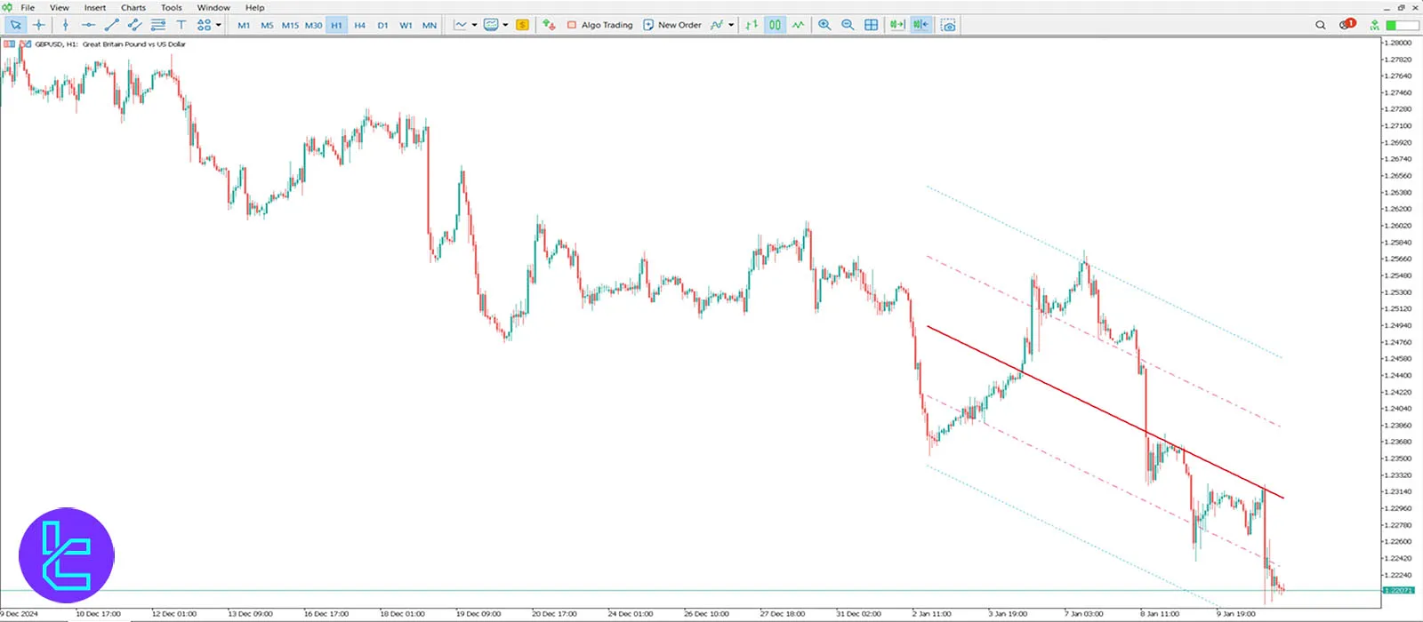Switch the chart to candlestick display

point(775,25)
